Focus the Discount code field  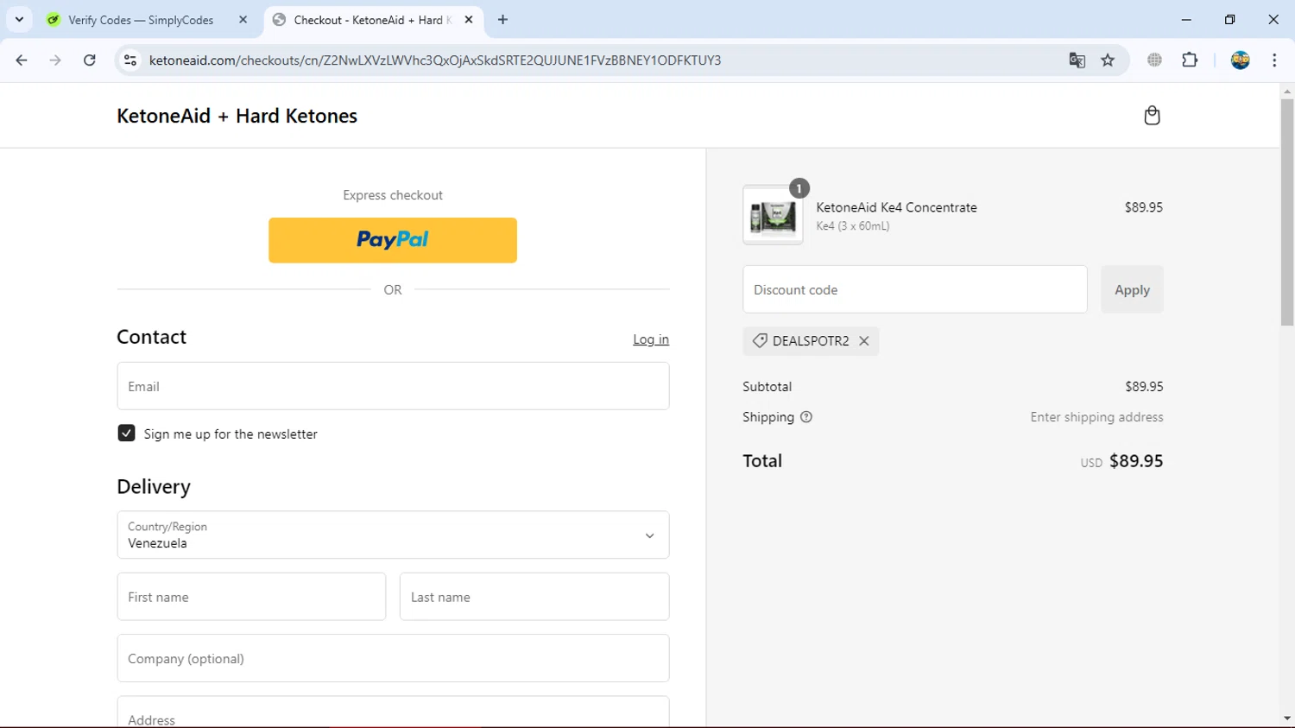click(x=915, y=290)
